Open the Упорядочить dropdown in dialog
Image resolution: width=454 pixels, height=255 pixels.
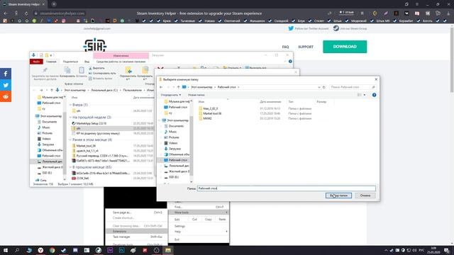coord(171,95)
